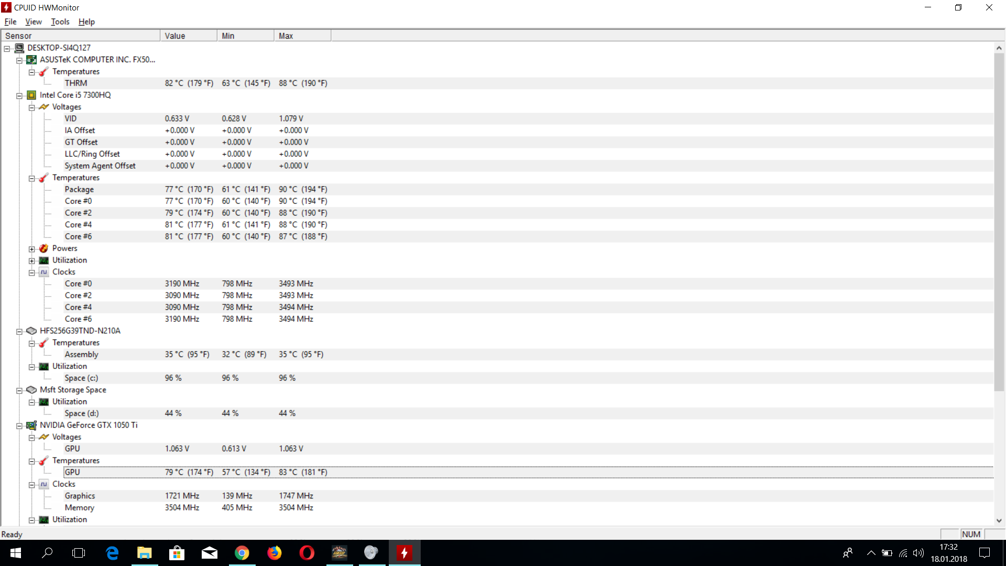Collapse the ASUSTeK COMPUTER INC. node
The image size is (1006, 566).
click(19, 60)
